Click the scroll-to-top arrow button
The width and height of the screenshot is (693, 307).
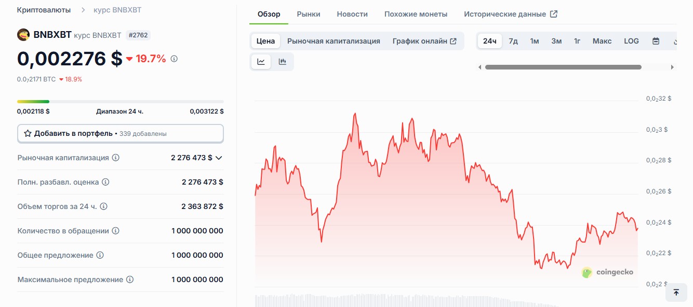click(676, 292)
